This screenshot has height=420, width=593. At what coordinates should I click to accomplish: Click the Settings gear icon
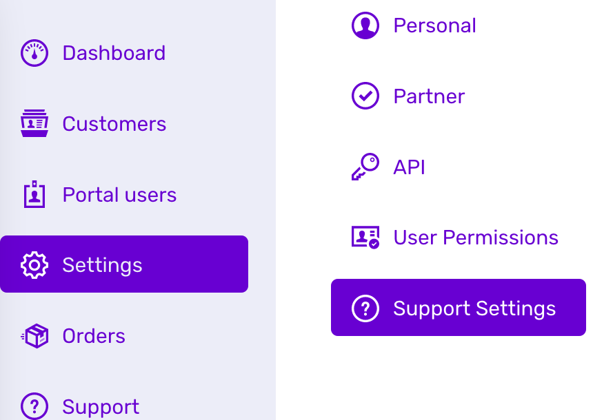coord(34,265)
